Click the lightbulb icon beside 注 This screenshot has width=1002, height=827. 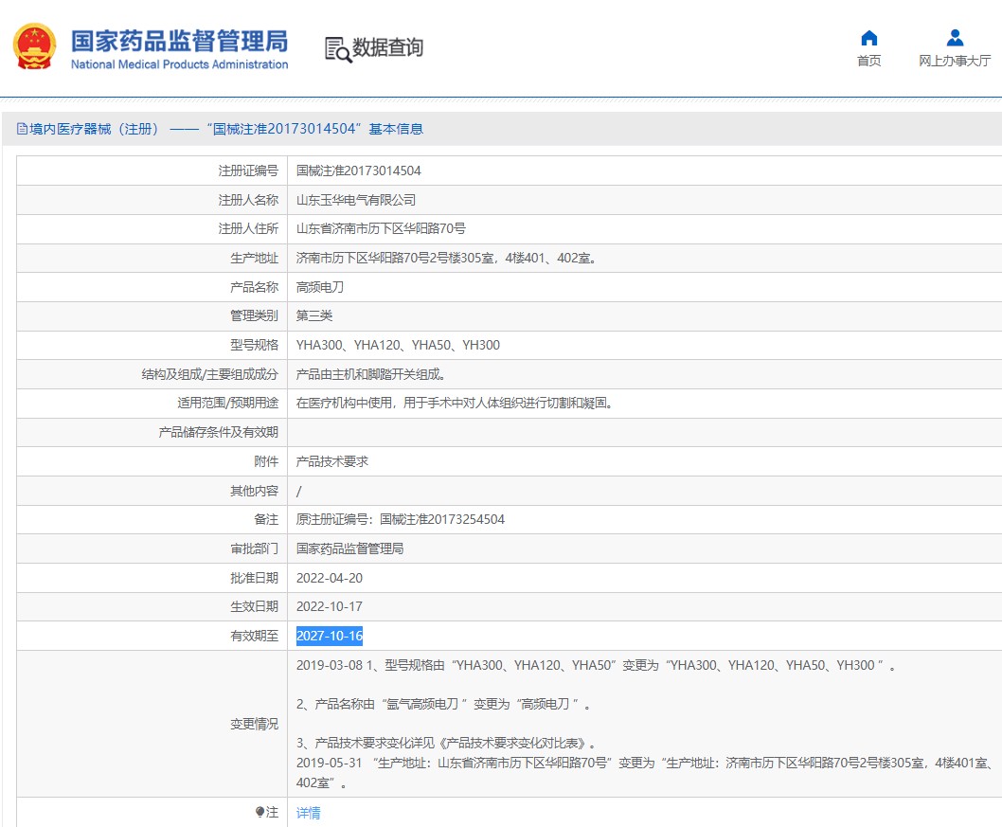tap(260, 812)
